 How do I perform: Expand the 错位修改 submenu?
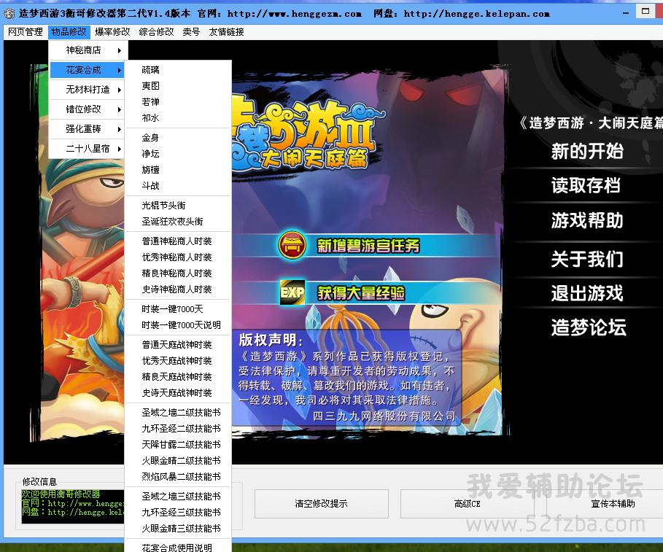coord(87,109)
